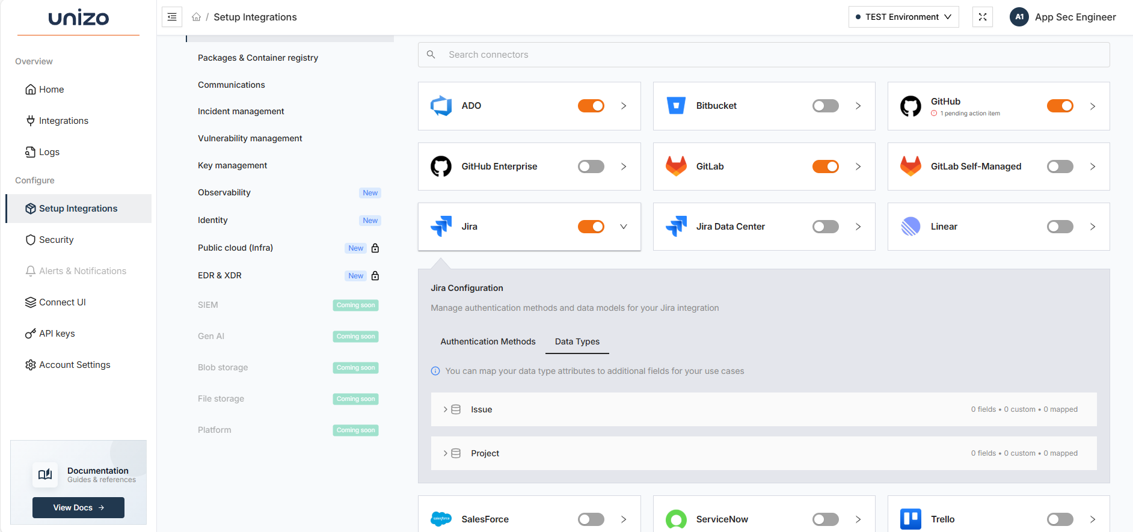
Task: Expand the Project data type row
Action: [x=764, y=453]
